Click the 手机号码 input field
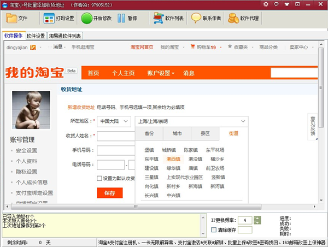This screenshot has height=247, width=328. [116, 151]
